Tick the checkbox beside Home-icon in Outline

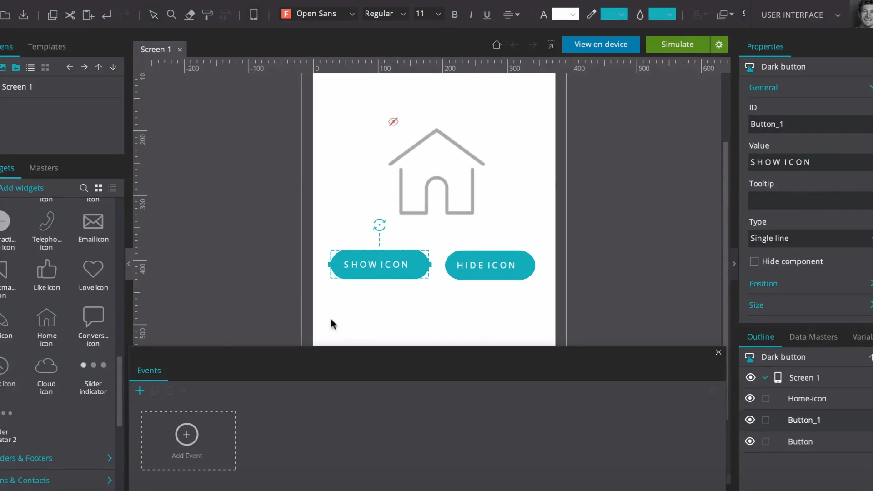click(766, 399)
